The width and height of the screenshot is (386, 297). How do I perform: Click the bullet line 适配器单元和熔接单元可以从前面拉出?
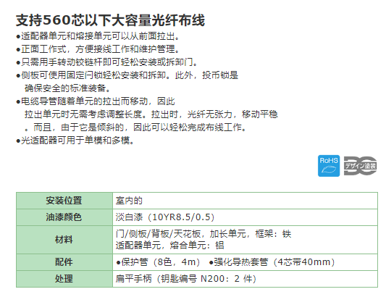click(98, 36)
